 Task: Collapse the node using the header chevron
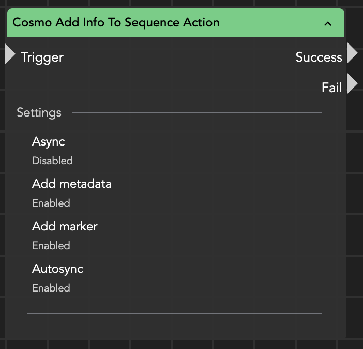point(327,23)
